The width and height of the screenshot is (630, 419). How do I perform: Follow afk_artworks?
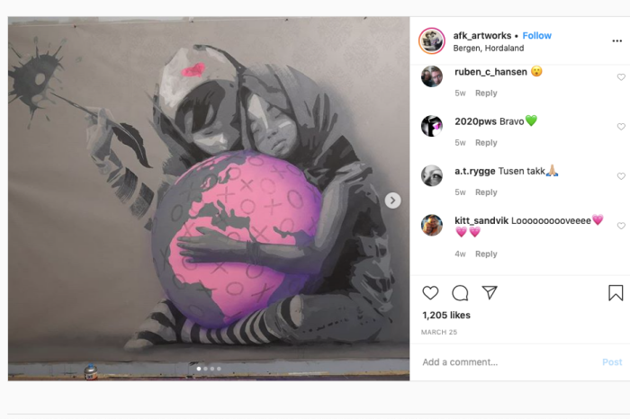[x=536, y=36]
